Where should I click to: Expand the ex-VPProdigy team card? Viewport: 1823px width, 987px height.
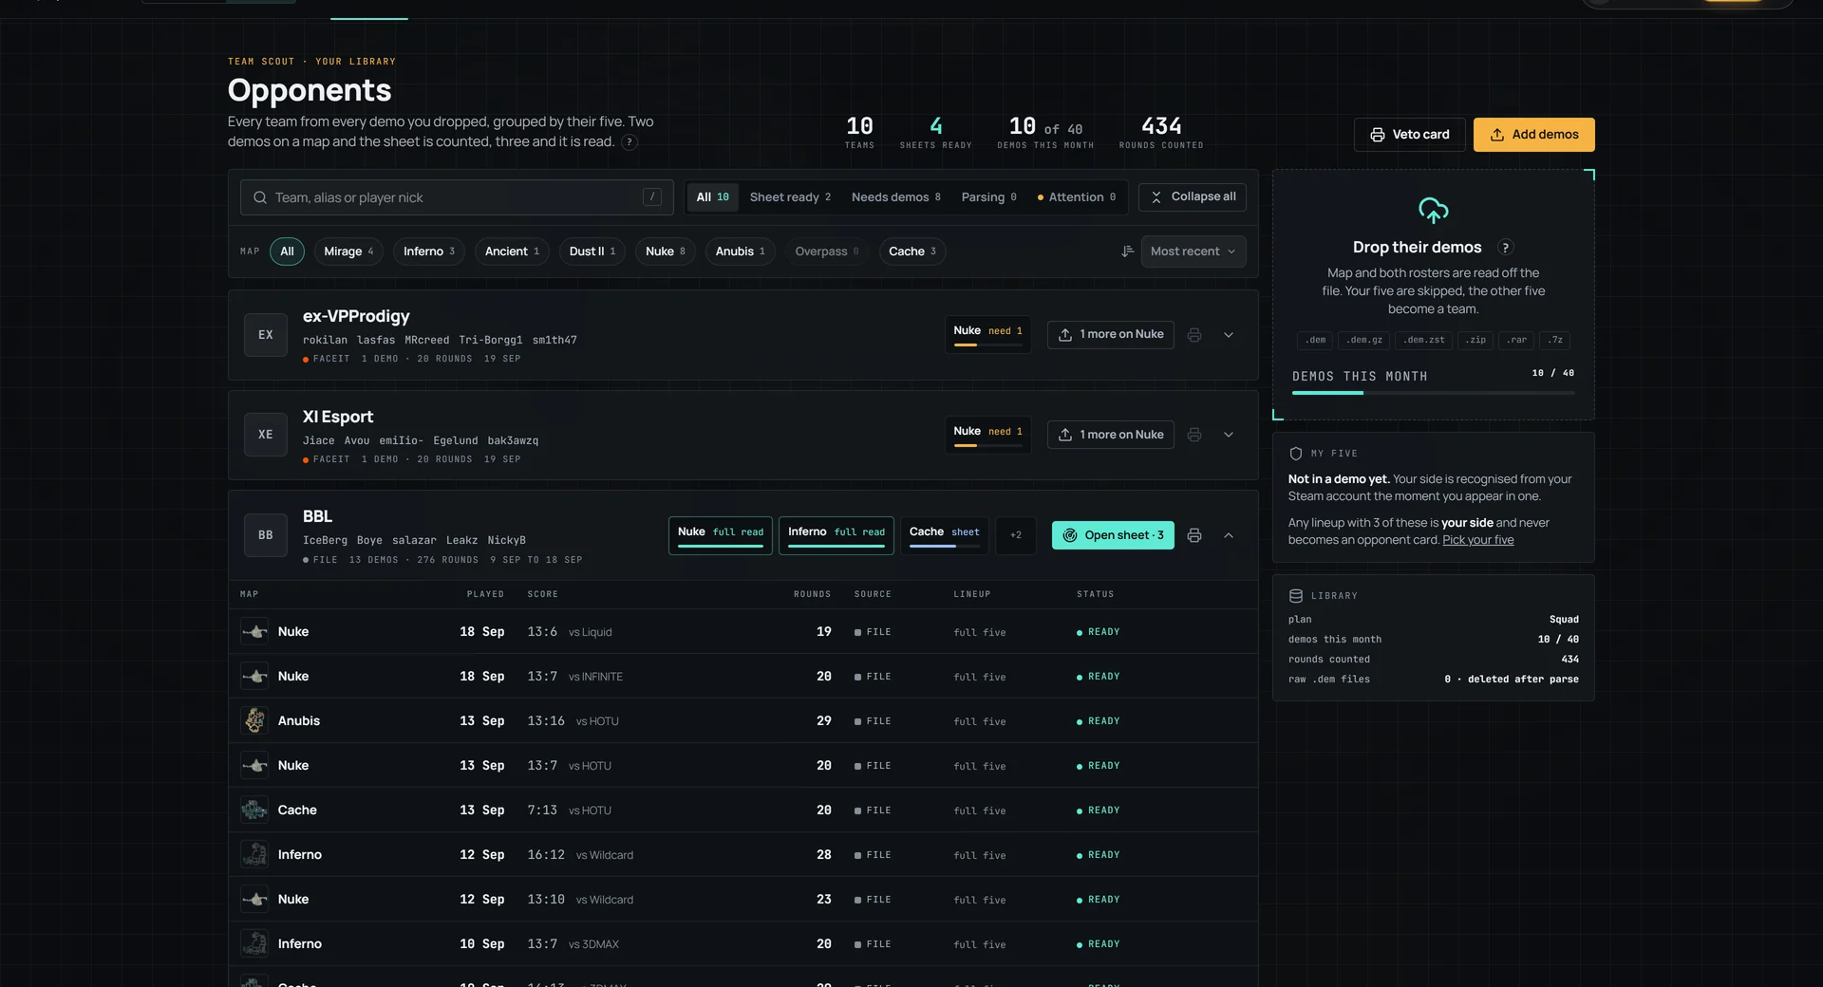(1229, 335)
